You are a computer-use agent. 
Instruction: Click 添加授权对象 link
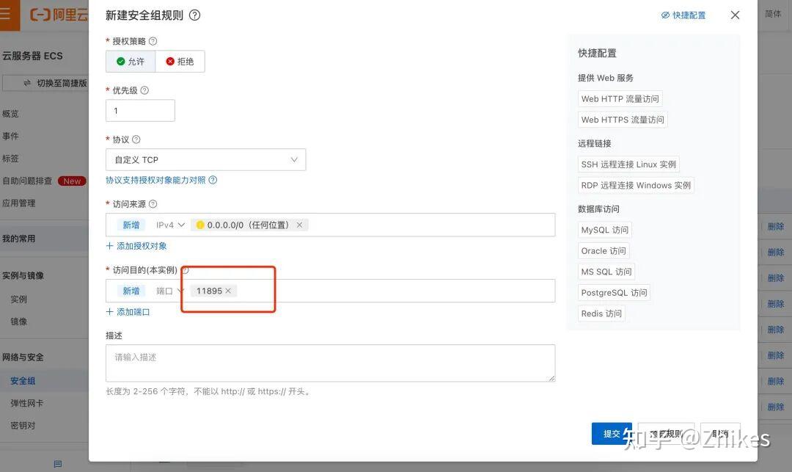point(136,246)
